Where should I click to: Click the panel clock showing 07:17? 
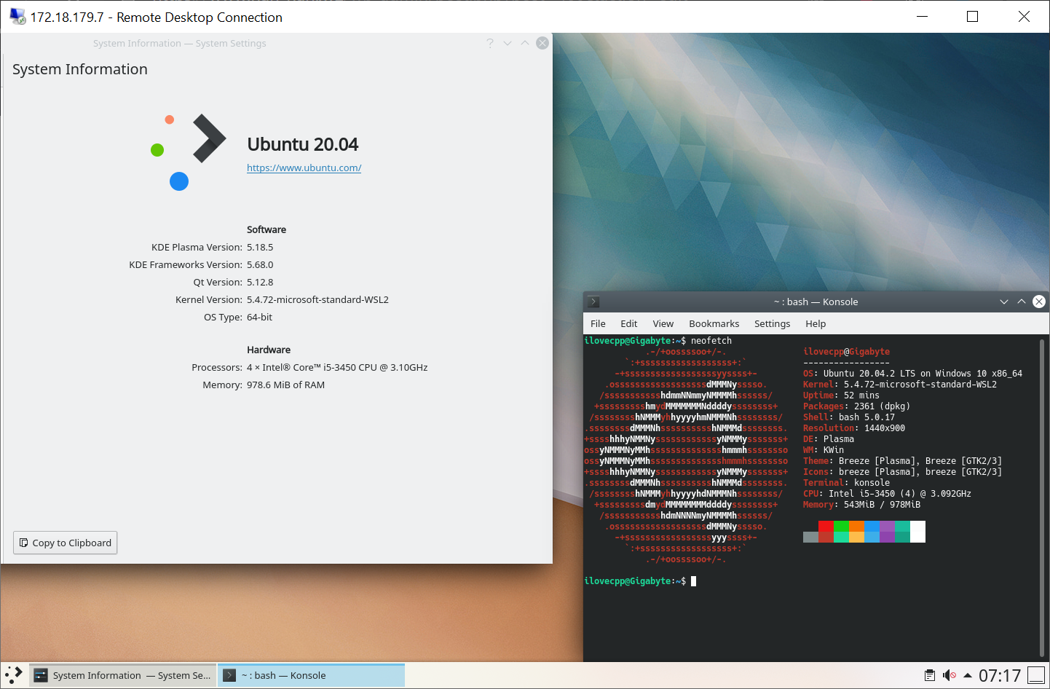(x=999, y=675)
